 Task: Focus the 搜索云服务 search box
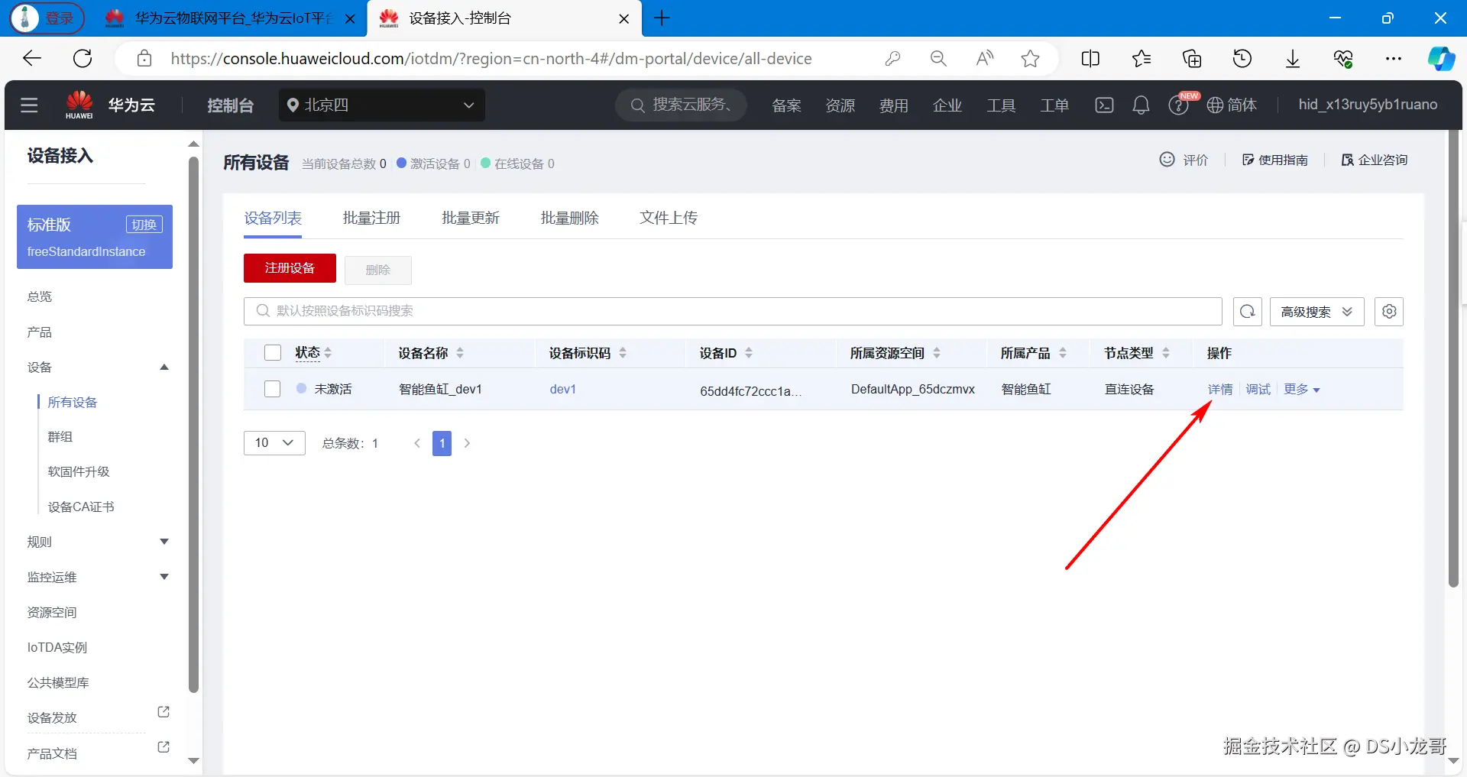tap(681, 105)
